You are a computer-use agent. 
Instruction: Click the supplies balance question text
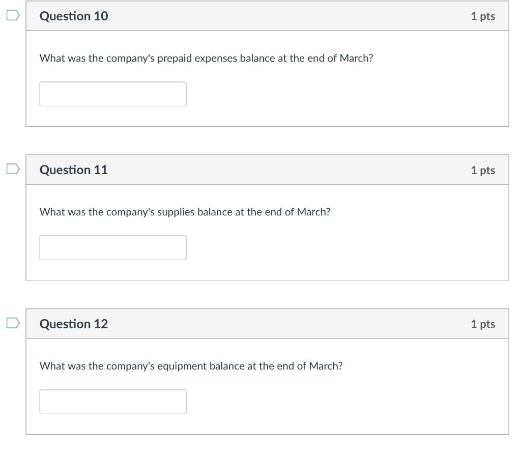tap(185, 212)
